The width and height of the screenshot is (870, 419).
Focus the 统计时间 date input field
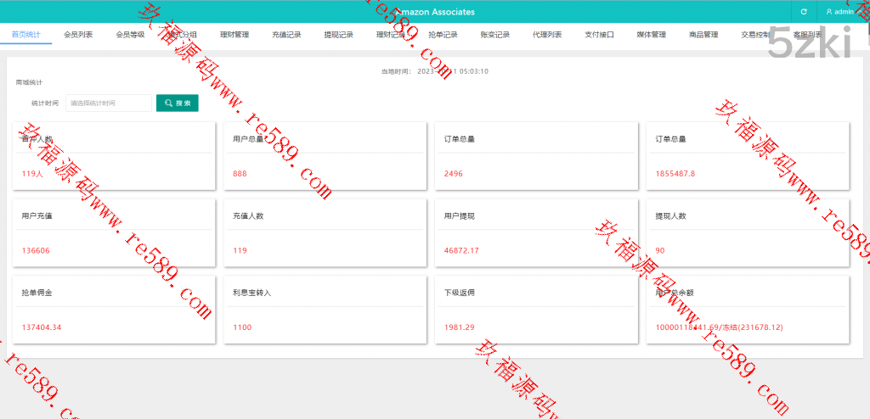tap(108, 103)
